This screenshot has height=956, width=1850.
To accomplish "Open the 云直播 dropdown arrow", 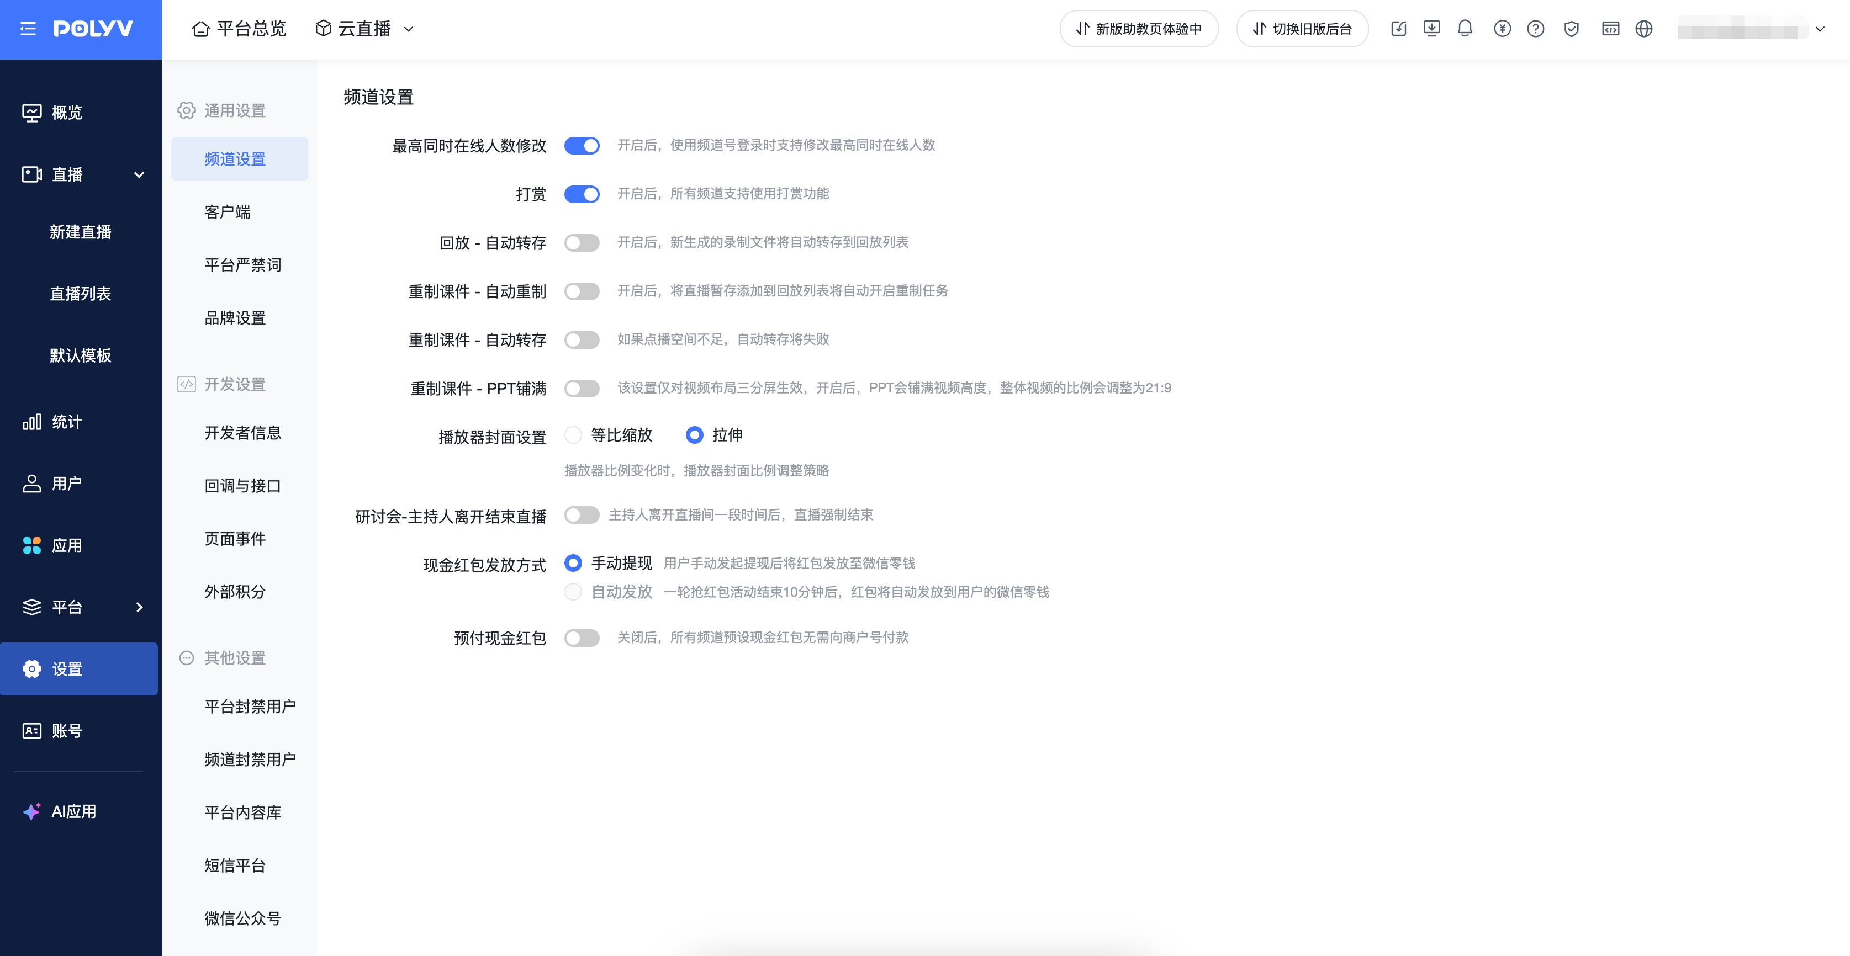I will click(x=409, y=29).
